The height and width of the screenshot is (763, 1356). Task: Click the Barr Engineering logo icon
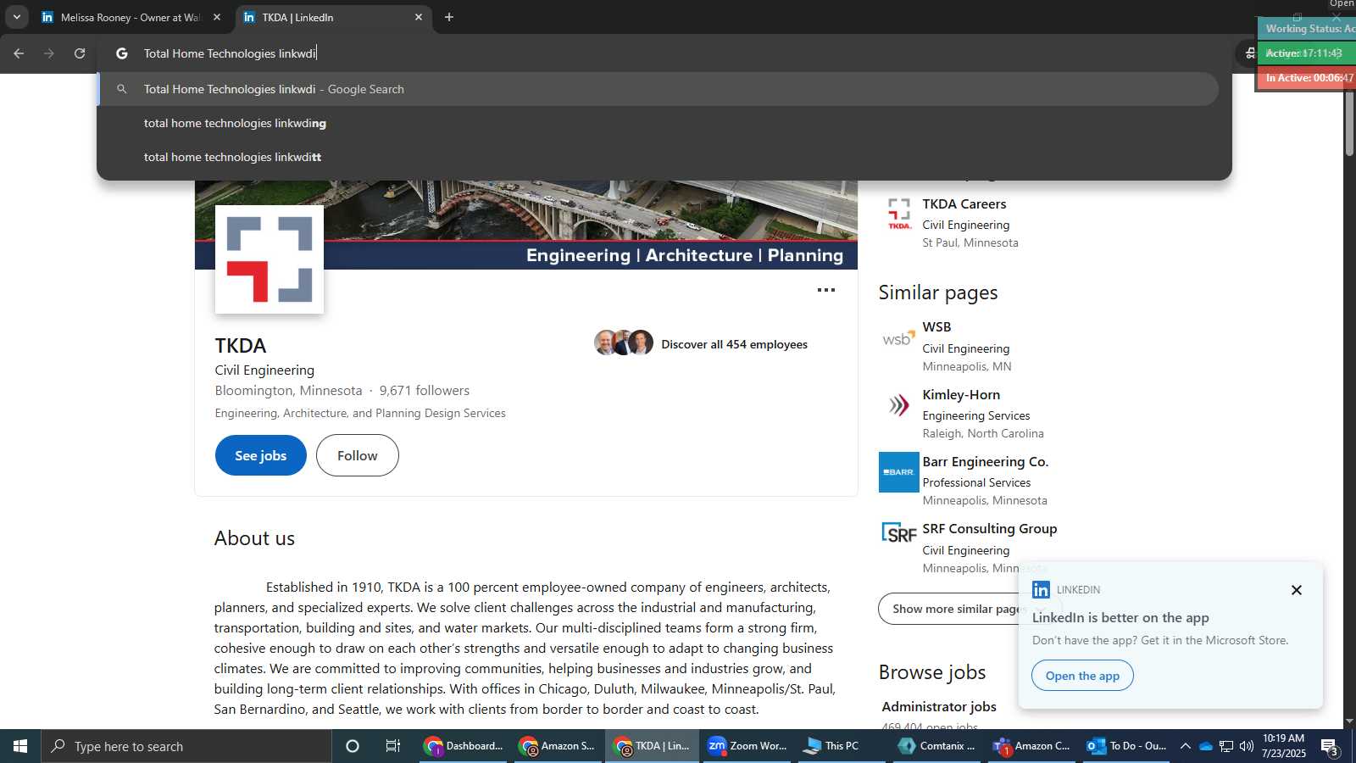point(899,472)
